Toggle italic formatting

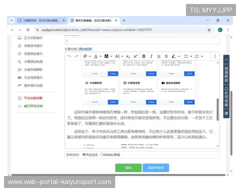coord(151,56)
